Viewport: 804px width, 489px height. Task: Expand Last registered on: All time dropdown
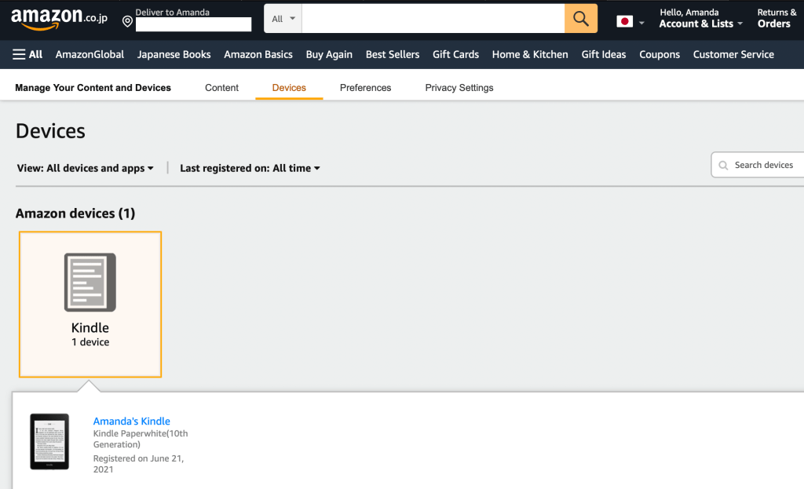(250, 168)
